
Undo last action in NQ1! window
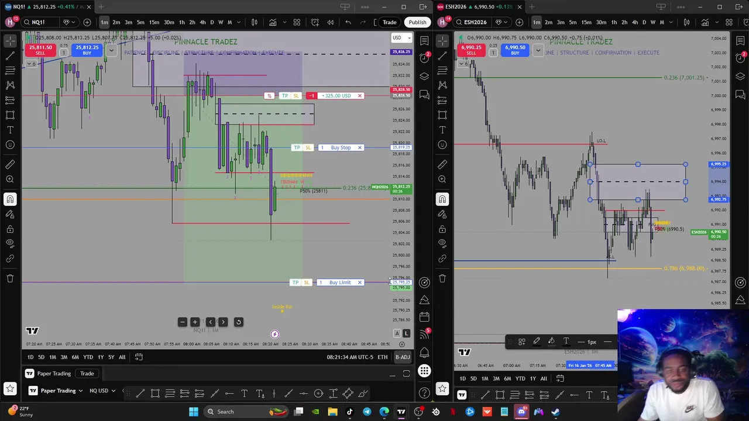348,22
